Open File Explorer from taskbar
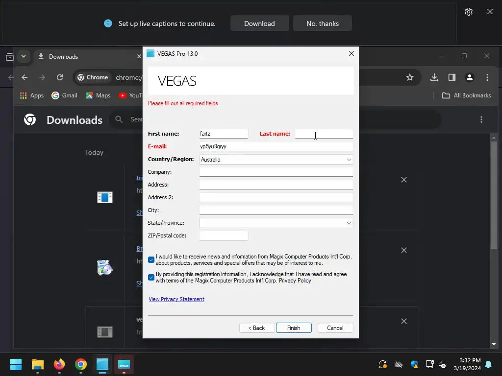This screenshot has height=376, width=502. (x=37, y=364)
